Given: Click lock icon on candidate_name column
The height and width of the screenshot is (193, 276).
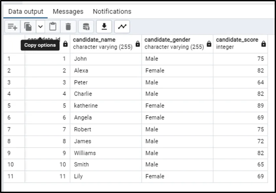Looking at the screenshot, I should point(138,44).
